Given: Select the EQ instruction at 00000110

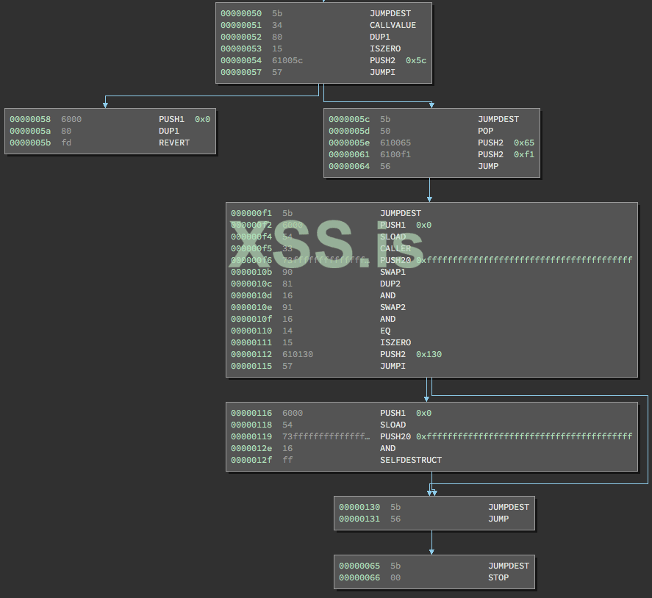Looking at the screenshot, I should point(385,331).
